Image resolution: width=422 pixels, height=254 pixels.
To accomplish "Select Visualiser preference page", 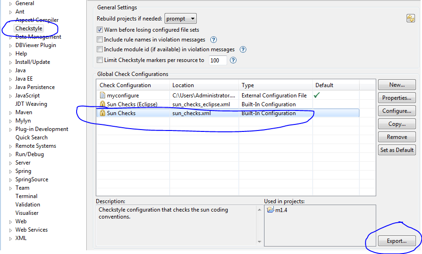I will click(27, 213).
